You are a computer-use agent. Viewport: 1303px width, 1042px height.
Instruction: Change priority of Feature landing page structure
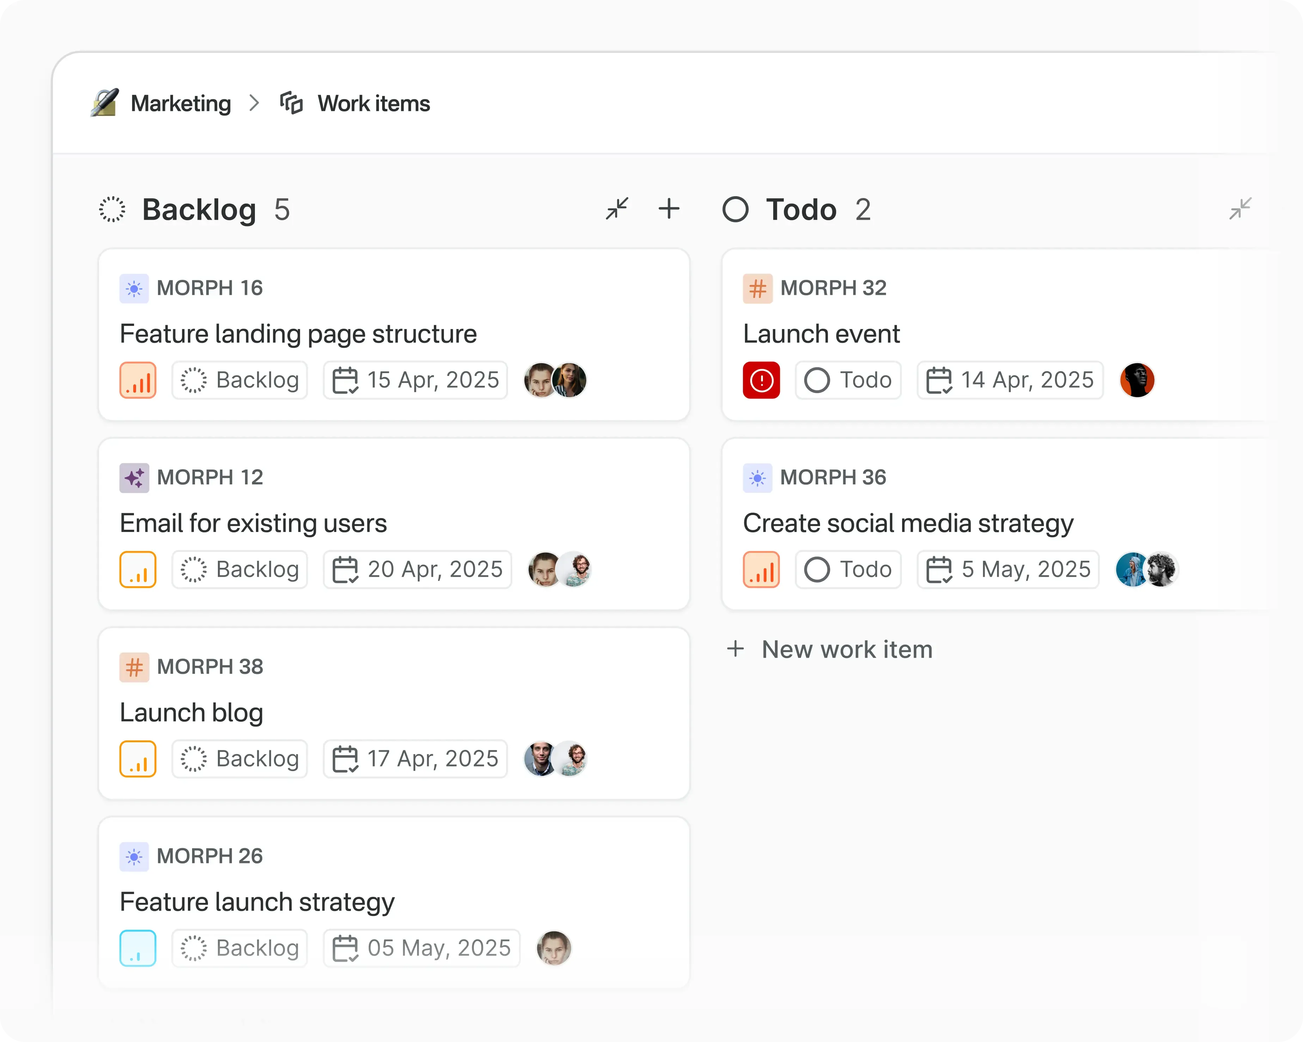coord(138,380)
